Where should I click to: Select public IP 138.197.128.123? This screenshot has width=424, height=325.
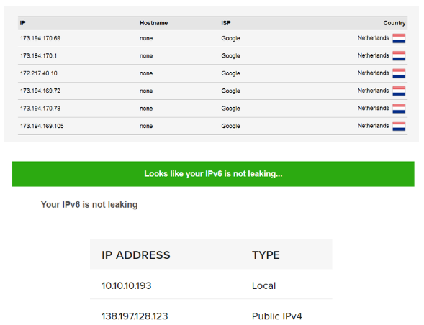coord(135,316)
